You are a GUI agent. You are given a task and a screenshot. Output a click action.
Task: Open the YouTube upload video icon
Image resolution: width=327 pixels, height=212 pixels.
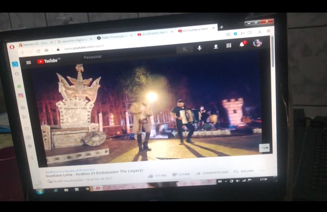[216, 46]
